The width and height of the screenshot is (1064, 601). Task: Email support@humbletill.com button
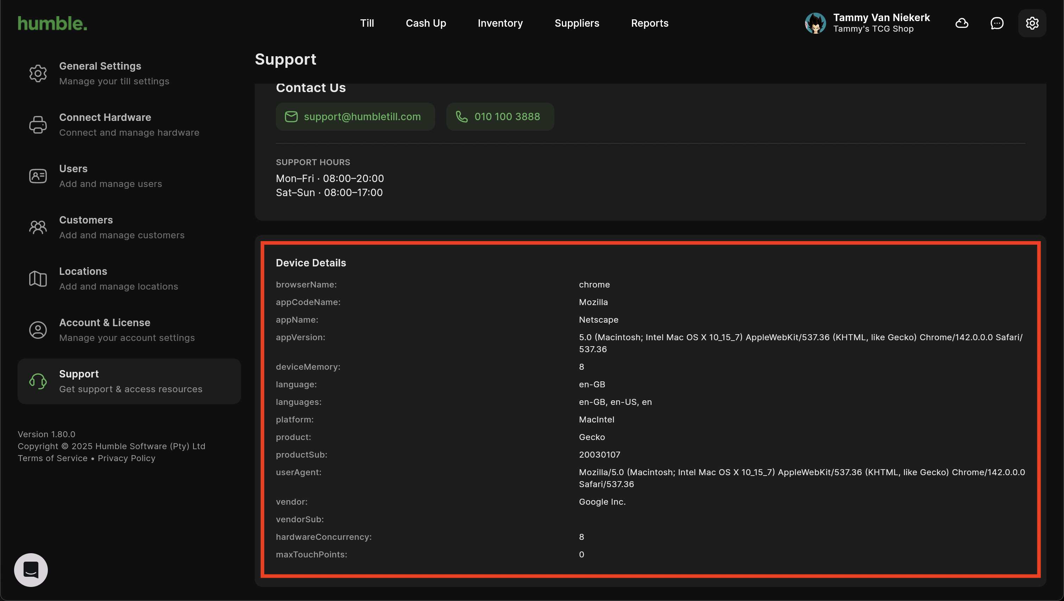(355, 117)
